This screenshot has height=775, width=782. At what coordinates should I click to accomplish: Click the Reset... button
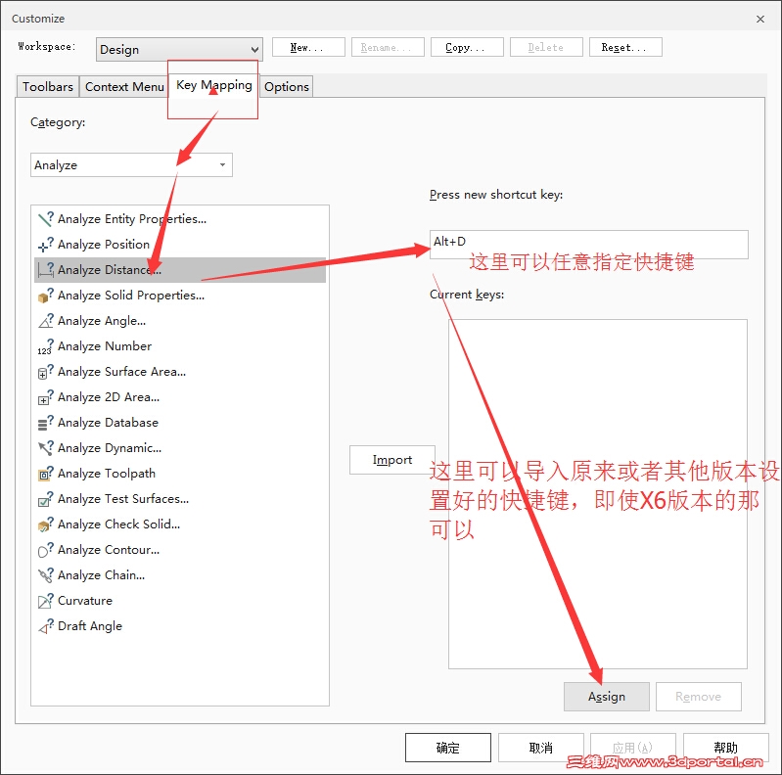pyautogui.click(x=626, y=47)
